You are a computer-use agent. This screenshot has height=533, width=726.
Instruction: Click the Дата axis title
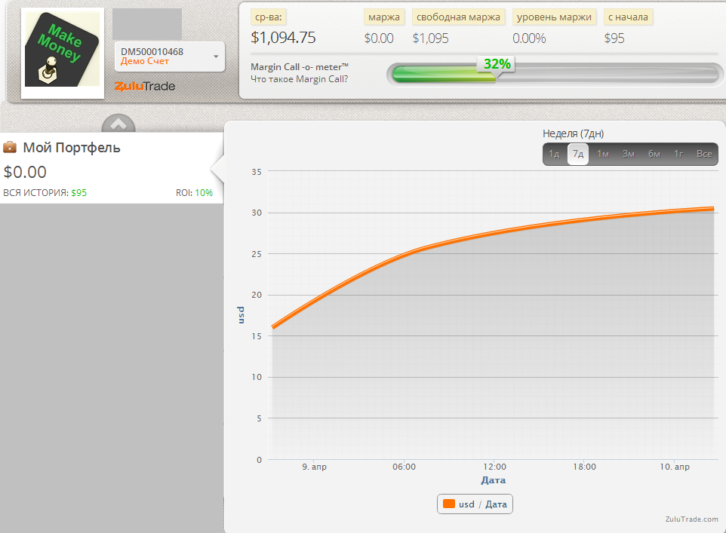(x=493, y=480)
